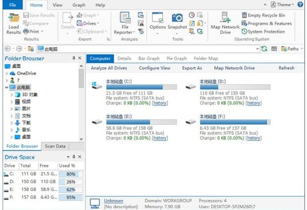
Task: Toggle the Folder Browser panel pin
Action: (74, 59)
